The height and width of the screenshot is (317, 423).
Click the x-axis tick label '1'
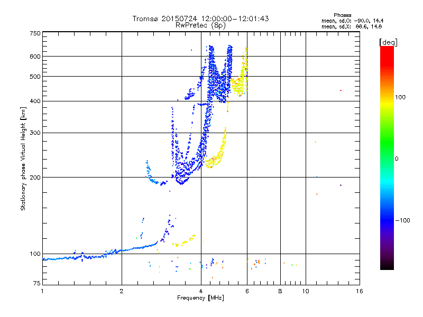42,291
